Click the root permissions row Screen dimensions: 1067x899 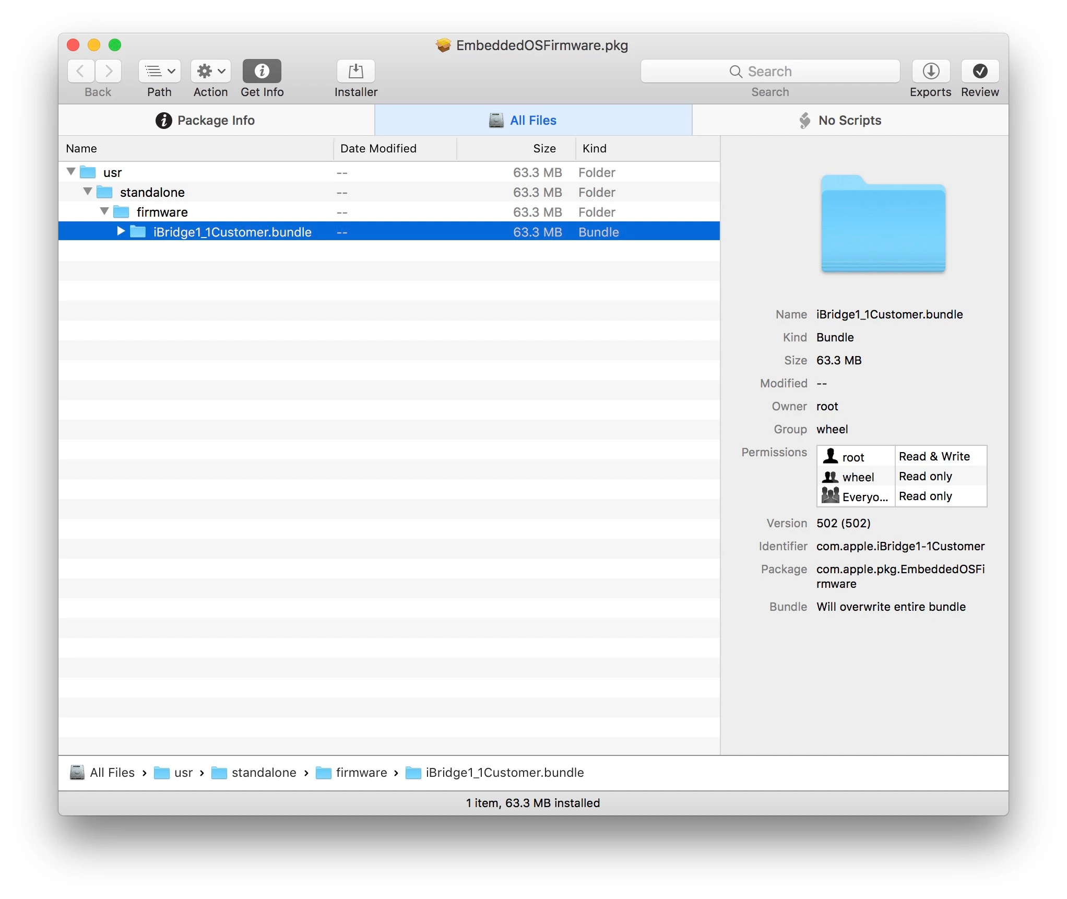click(x=902, y=456)
